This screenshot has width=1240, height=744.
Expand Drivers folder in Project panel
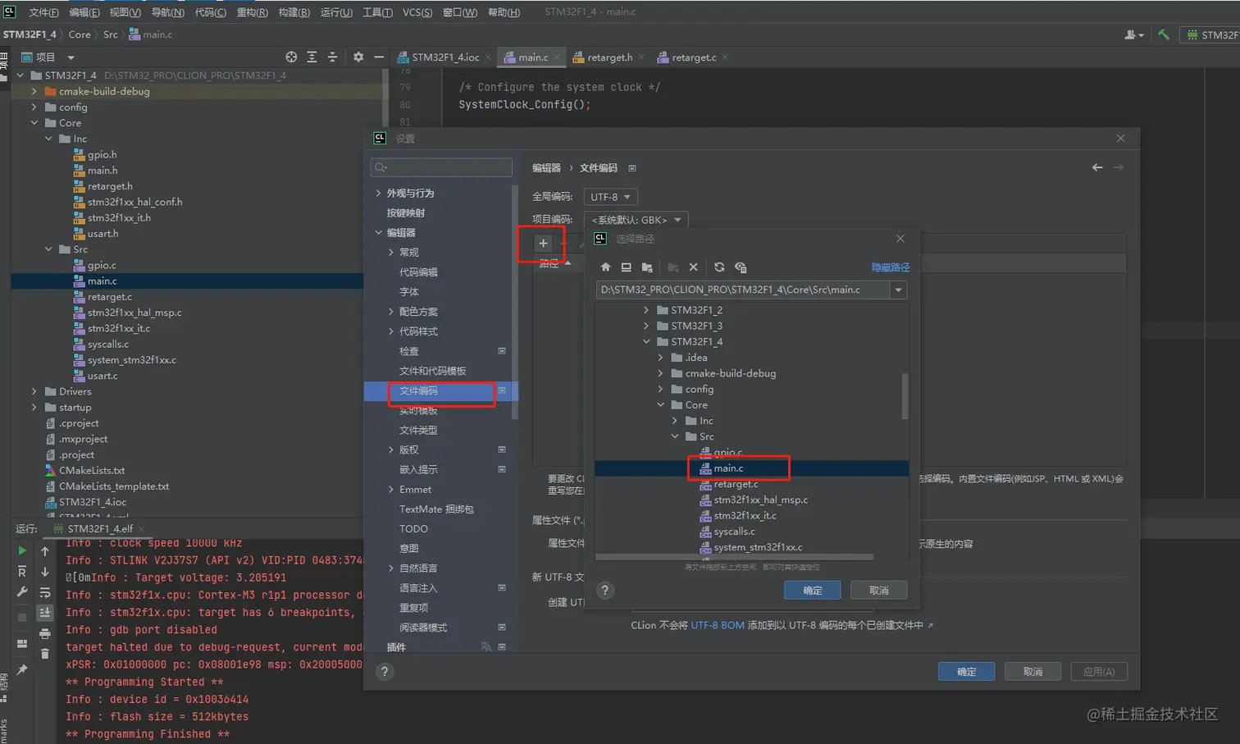click(x=34, y=391)
